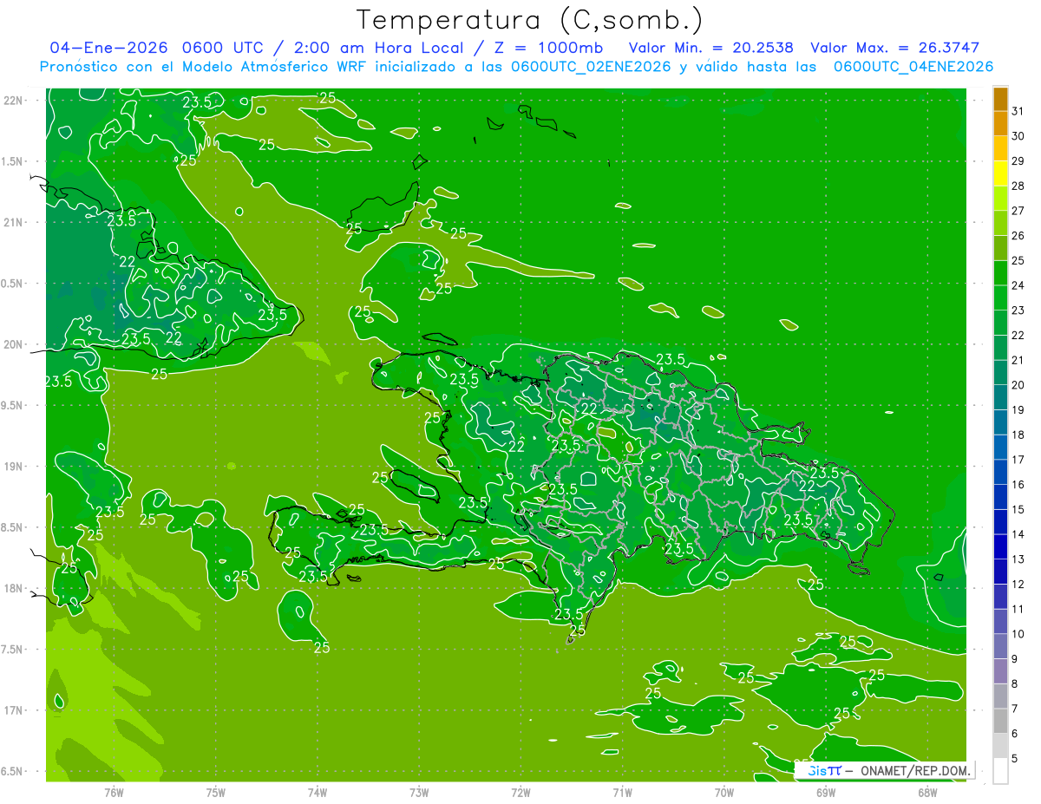Click the '75W' longitude axis label
Screen dimensions: 1041x804
[x=216, y=793]
